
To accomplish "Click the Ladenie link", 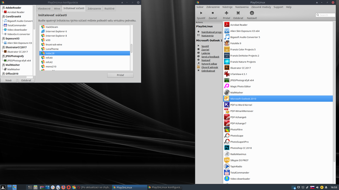I will click(206, 53).
